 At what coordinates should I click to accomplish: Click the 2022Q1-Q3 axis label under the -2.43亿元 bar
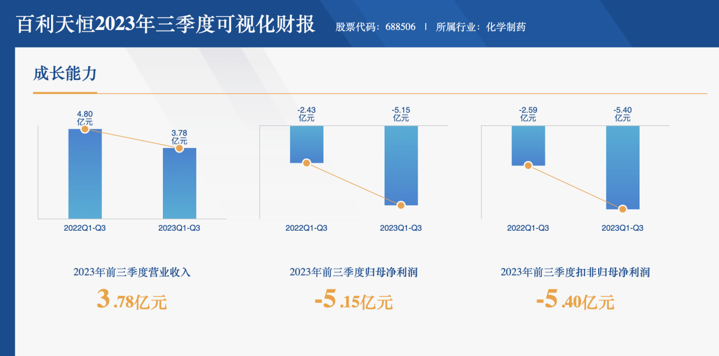click(x=306, y=228)
